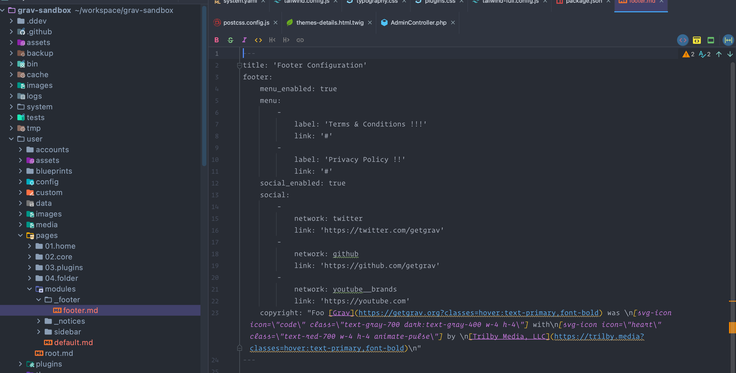736x373 pixels.
Task: Expand the accounts folder in project tree
Action: (x=21, y=150)
